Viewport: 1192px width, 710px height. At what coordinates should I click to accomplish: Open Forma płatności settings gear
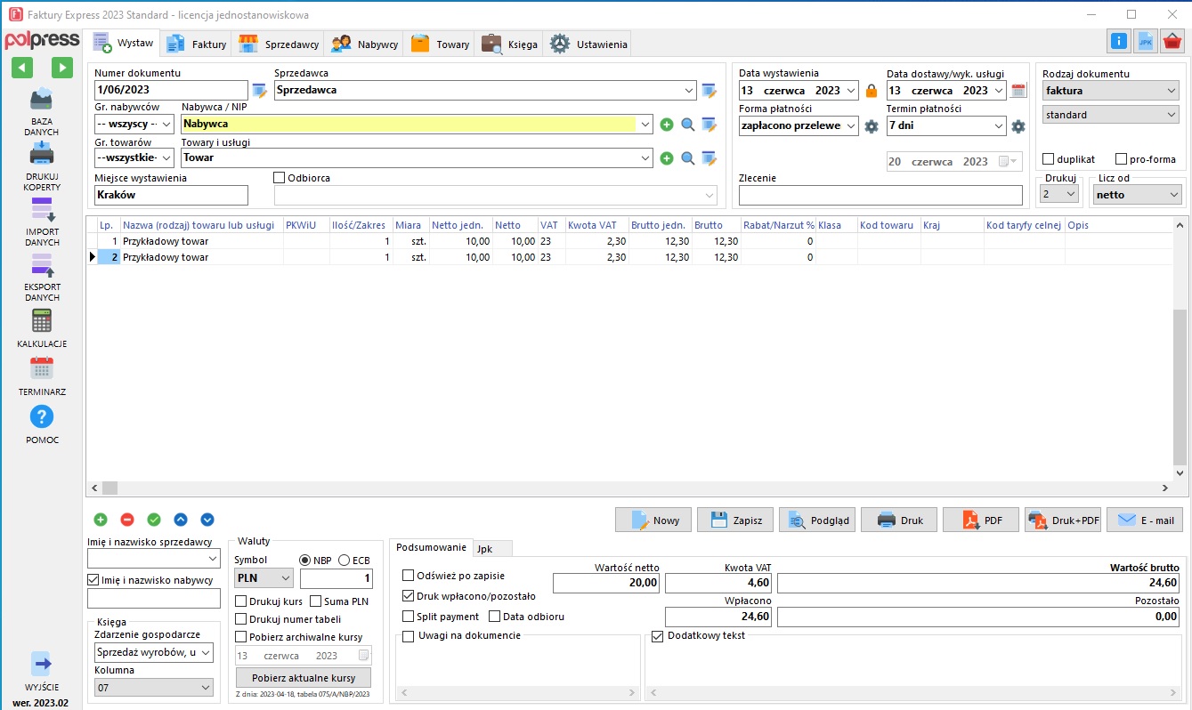[x=872, y=126]
